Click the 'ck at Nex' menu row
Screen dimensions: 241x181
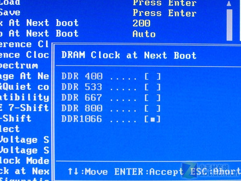coord(25,171)
